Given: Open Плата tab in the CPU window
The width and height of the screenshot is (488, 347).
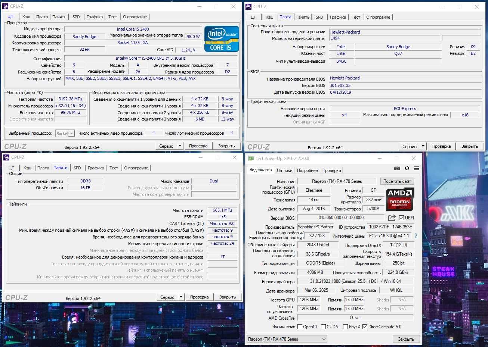Looking at the screenshot, I should click(x=42, y=17).
